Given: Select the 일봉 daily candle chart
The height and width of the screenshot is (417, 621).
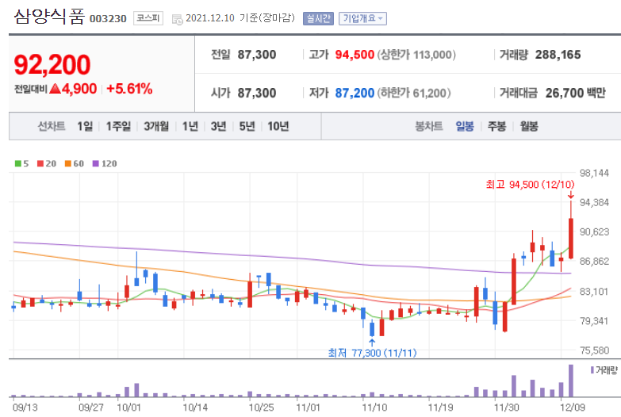Looking at the screenshot, I should coord(465,126).
